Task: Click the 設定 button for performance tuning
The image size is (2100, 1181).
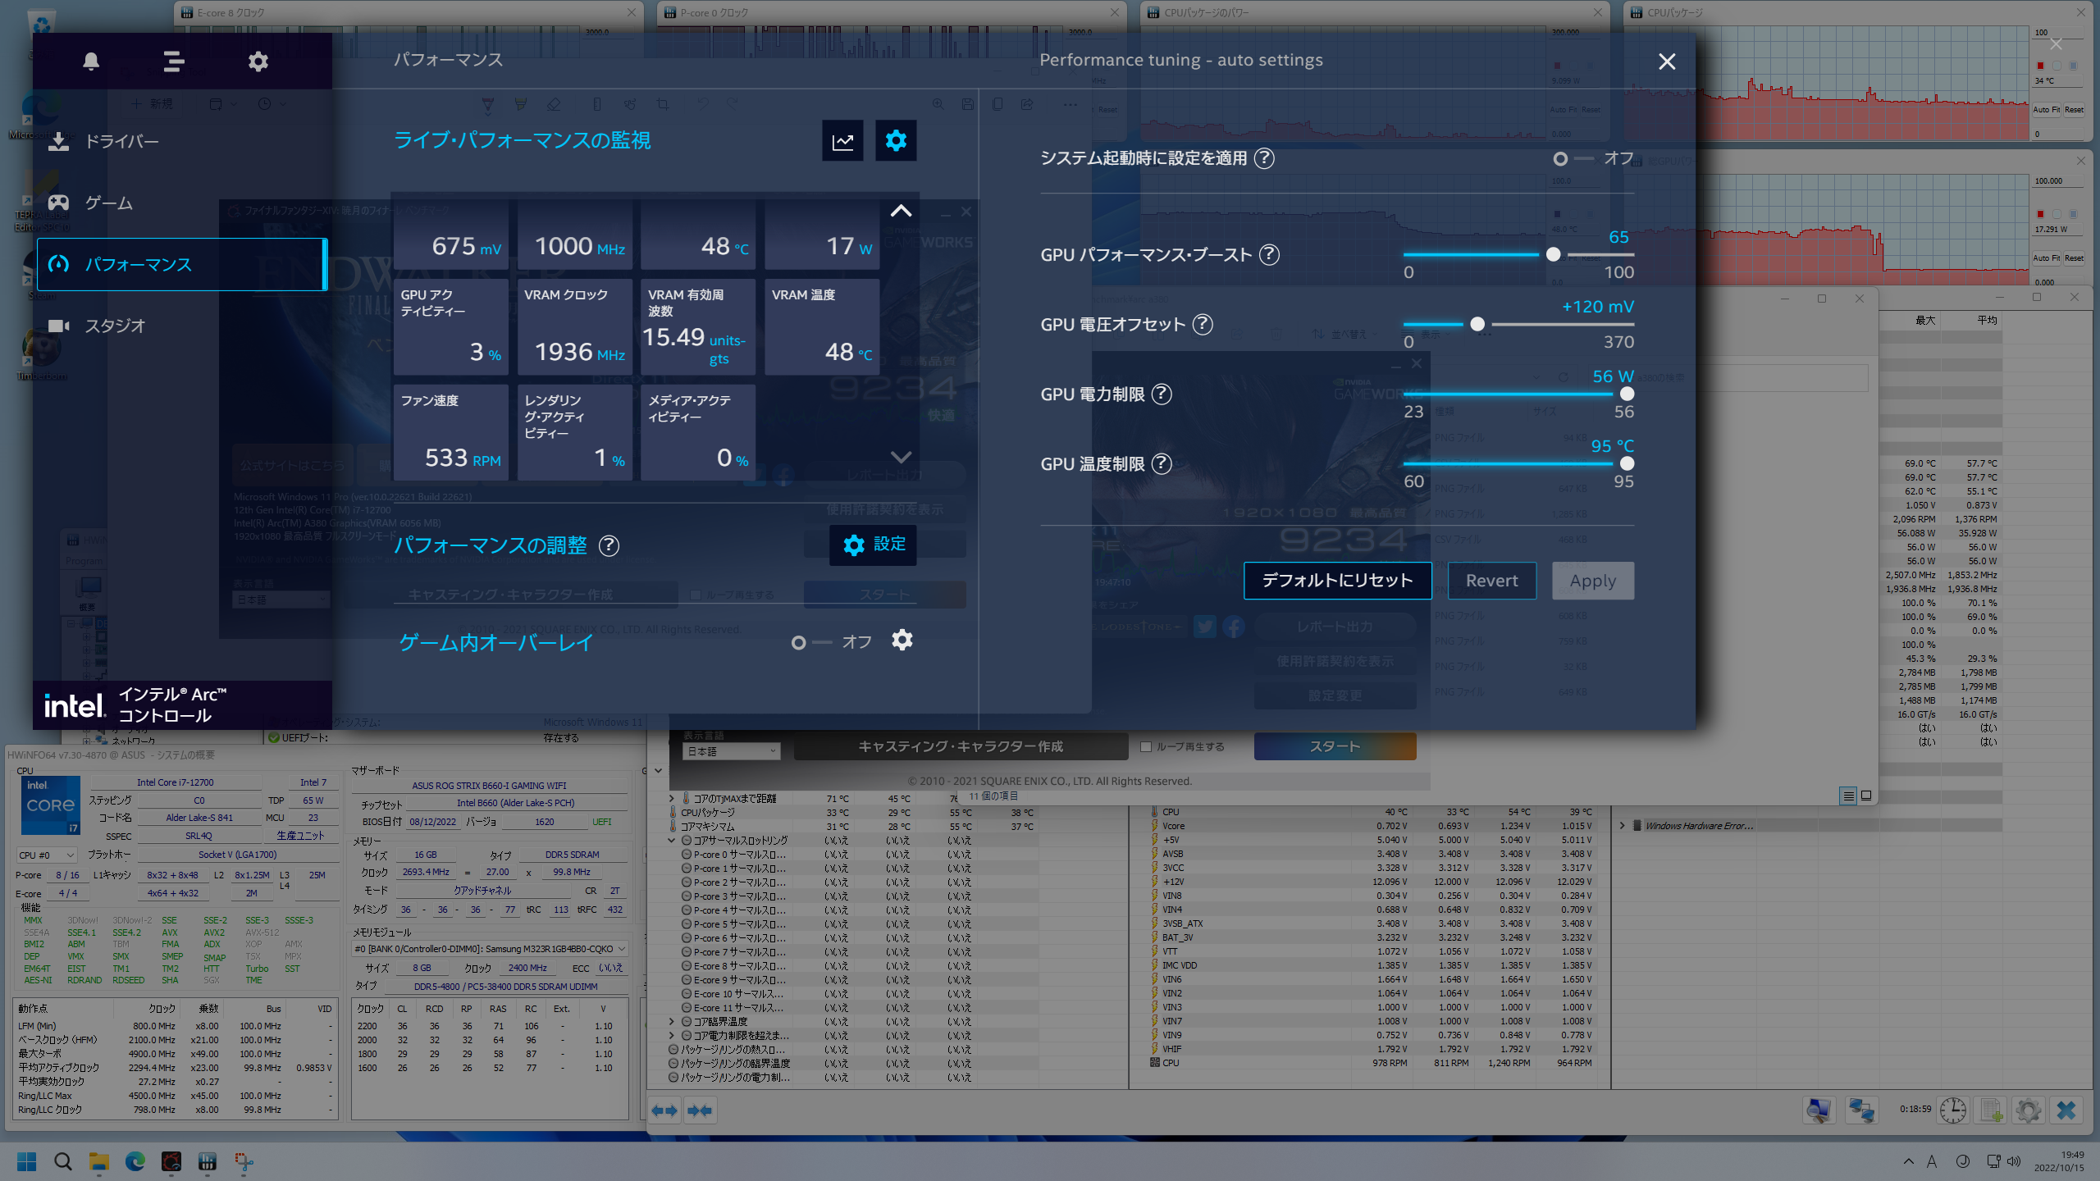Action: (873, 545)
